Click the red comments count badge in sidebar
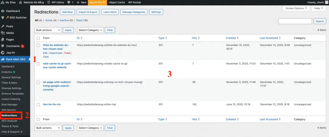Viewport: 329px width, 137px height. 23,46
